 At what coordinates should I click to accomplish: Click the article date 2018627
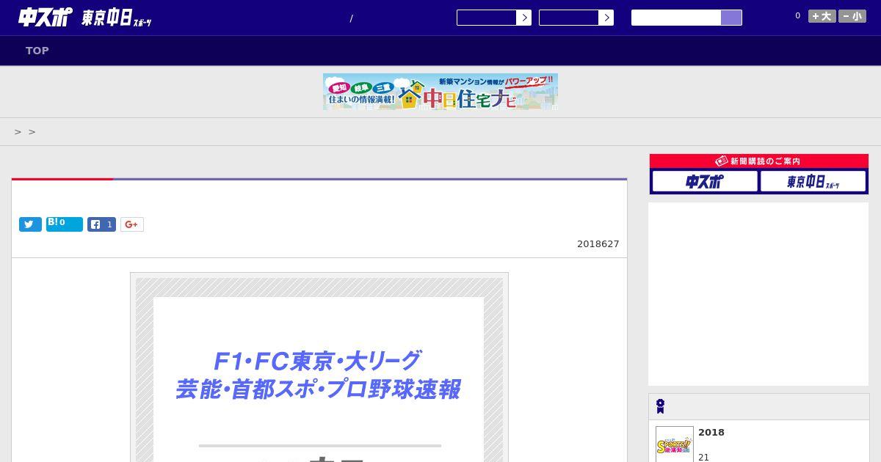[598, 244]
